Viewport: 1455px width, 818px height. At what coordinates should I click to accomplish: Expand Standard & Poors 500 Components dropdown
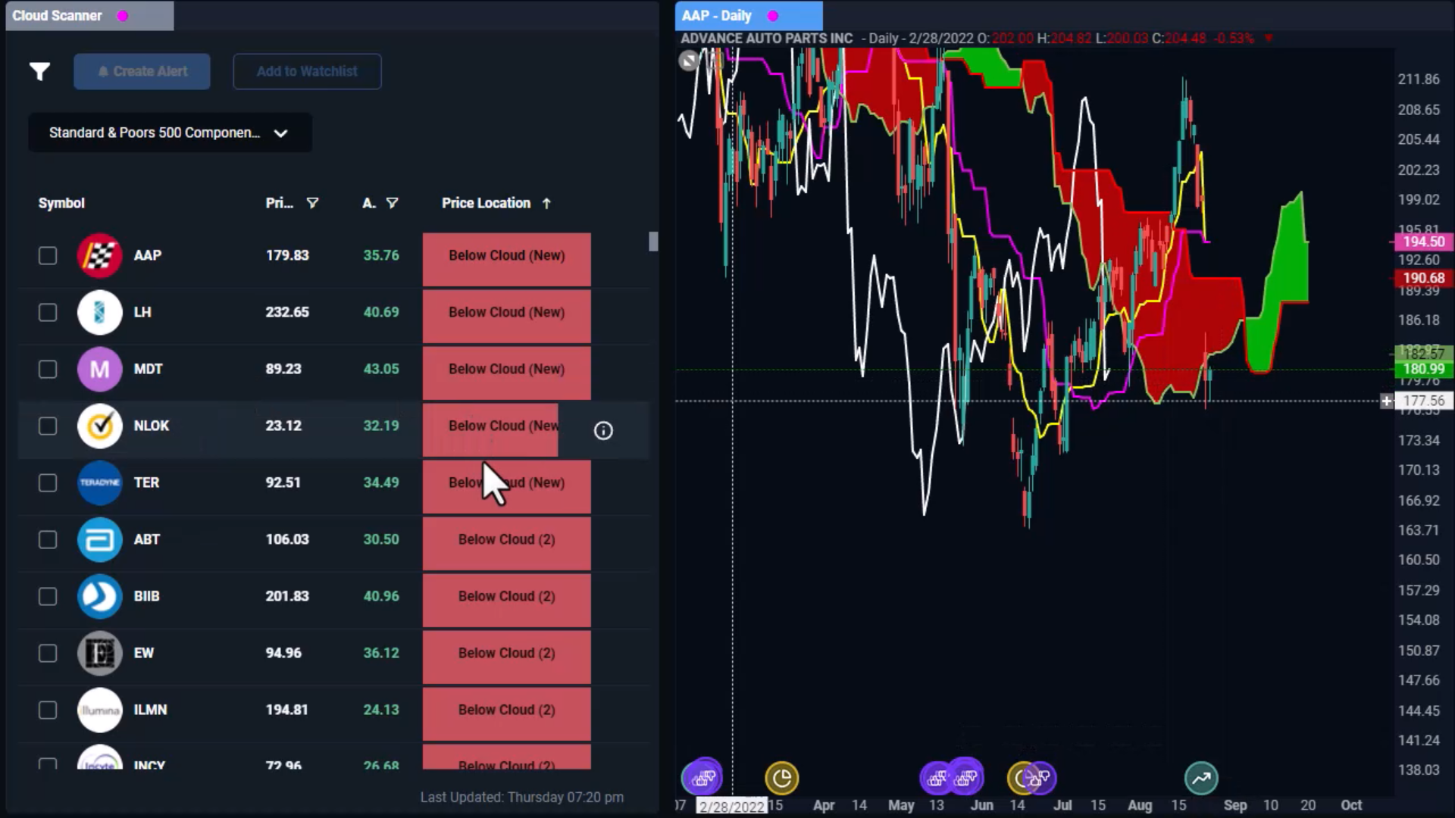170,133
